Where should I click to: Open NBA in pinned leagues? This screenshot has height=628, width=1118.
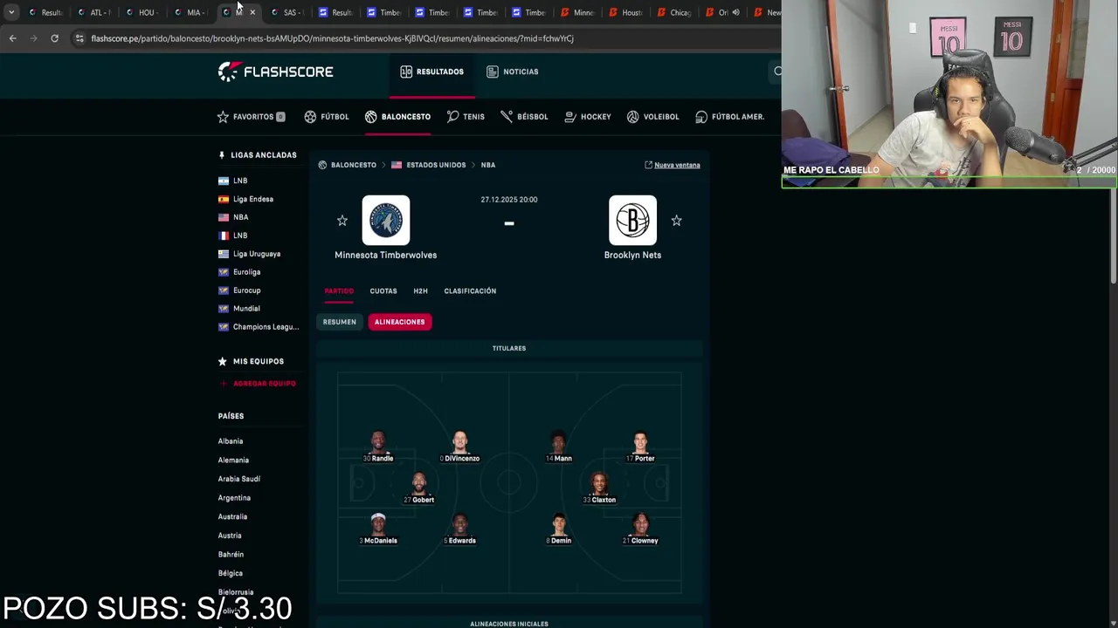tap(240, 217)
